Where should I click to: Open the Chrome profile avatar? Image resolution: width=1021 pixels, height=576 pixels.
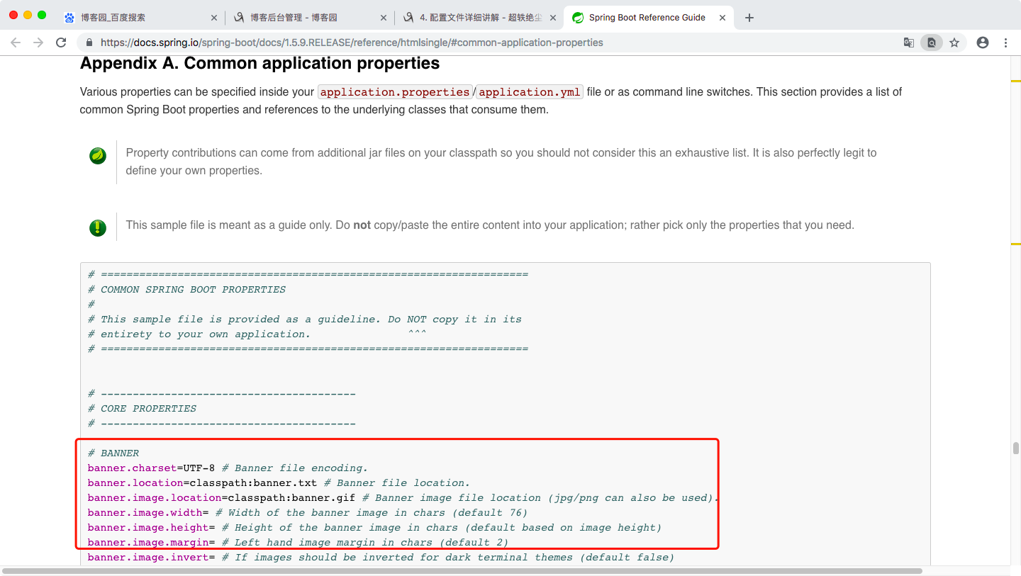[x=983, y=43]
